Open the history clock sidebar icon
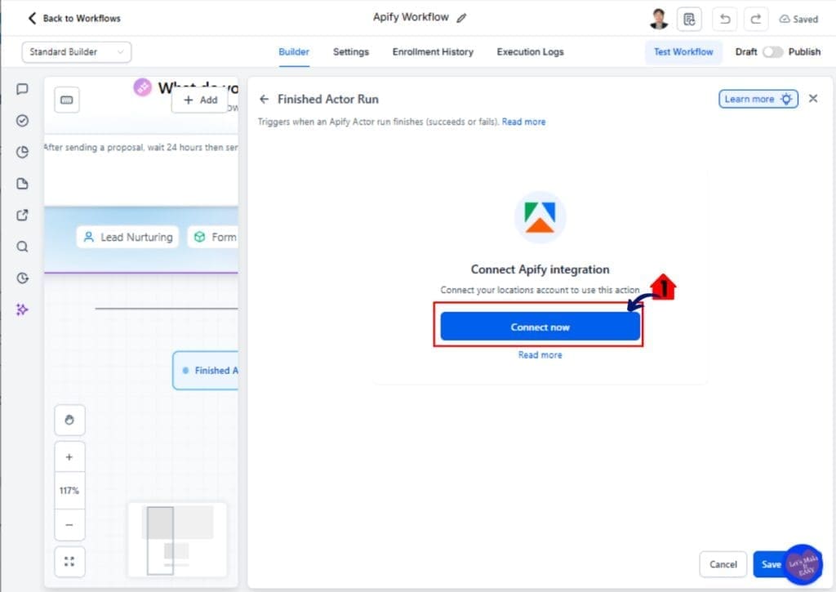 [22, 278]
